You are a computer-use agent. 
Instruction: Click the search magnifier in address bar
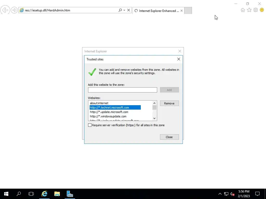(120, 10)
